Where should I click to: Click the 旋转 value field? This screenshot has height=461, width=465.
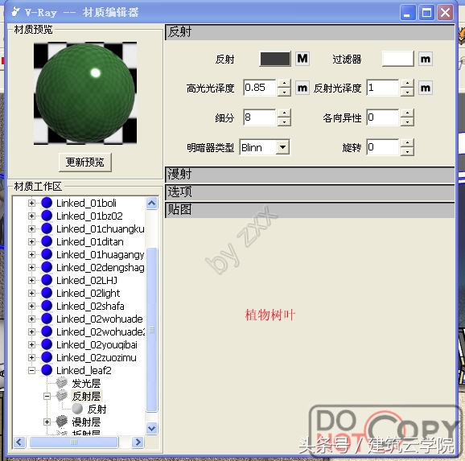[383, 147]
